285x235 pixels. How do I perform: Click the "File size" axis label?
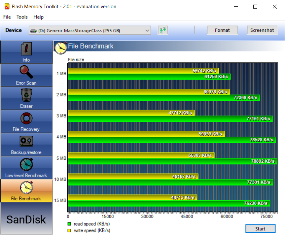[76, 59]
